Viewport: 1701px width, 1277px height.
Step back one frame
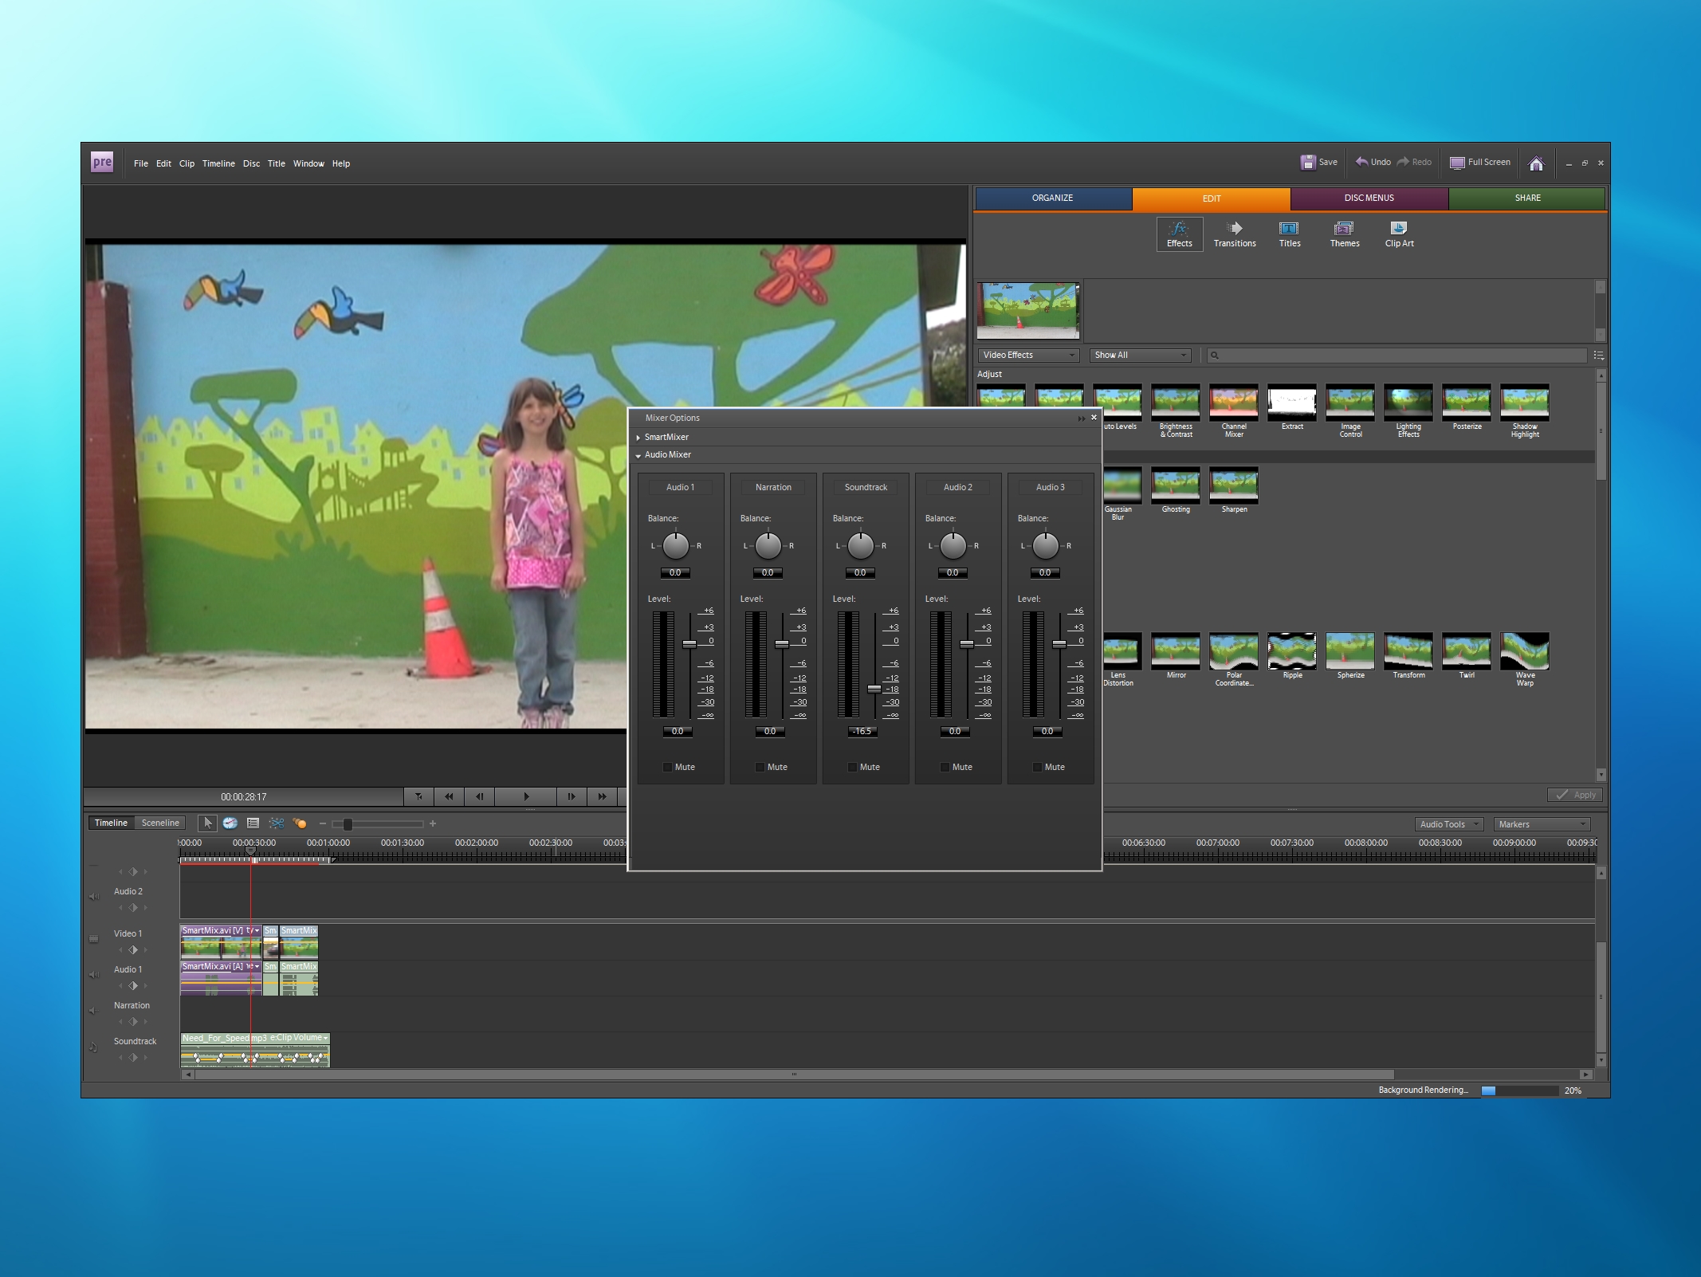click(479, 796)
